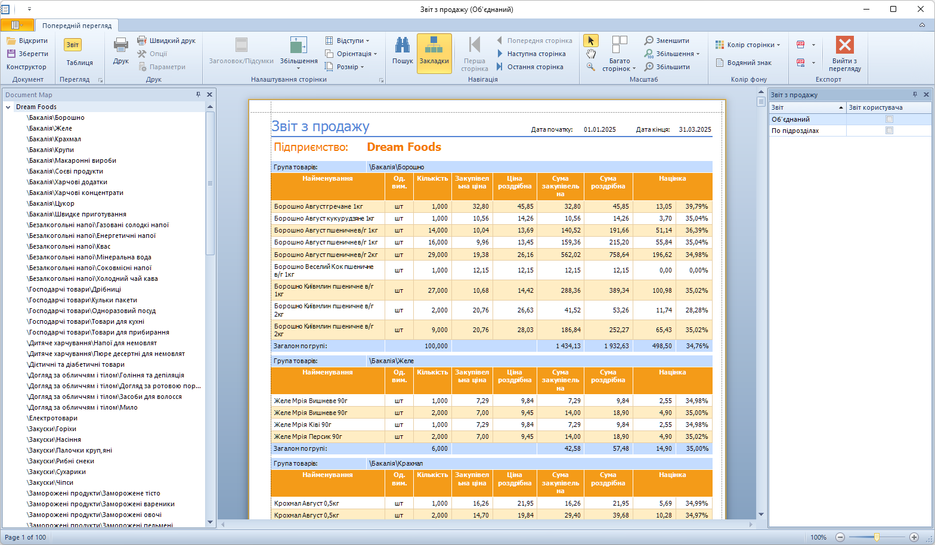The height and width of the screenshot is (545, 935).
Task: Click the Вийти з перегляду red X
Action: point(844,45)
